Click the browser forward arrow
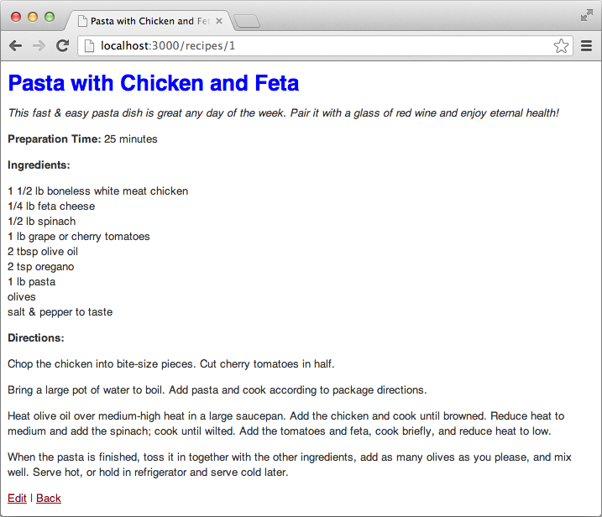 tap(39, 46)
